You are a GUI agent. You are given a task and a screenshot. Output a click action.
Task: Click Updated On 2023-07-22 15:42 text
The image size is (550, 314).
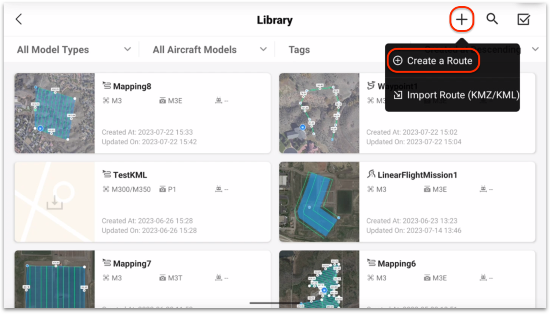pos(149,142)
